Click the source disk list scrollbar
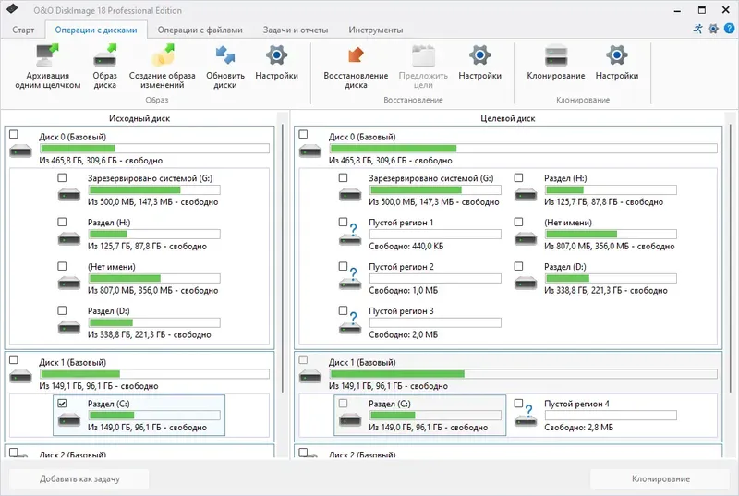This screenshot has height=496, width=739. point(283,258)
